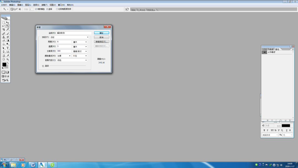Select the Brush tool
This screenshot has height=168, width=298.
pos(8,34)
